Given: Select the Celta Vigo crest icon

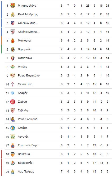Looking at the screenshot, I should pos(13,84).
